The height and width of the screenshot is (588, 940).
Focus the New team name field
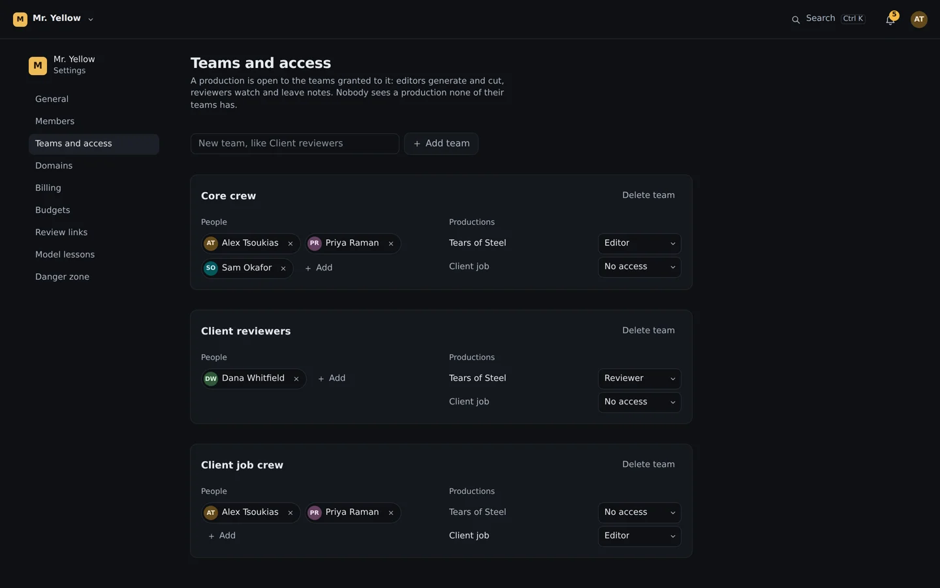[x=295, y=144]
